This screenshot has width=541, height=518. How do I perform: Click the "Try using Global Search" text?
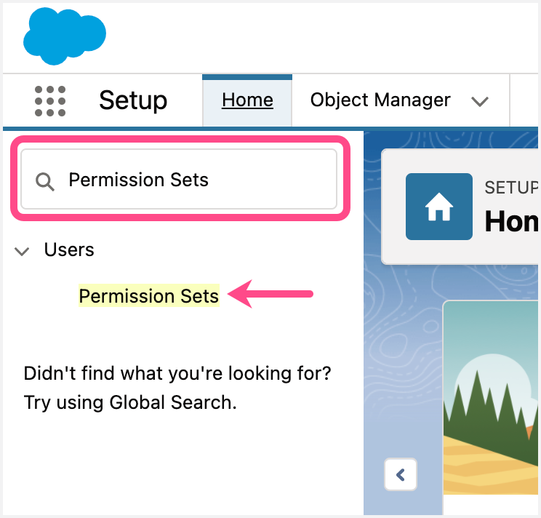pyautogui.click(x=130, y=402)
